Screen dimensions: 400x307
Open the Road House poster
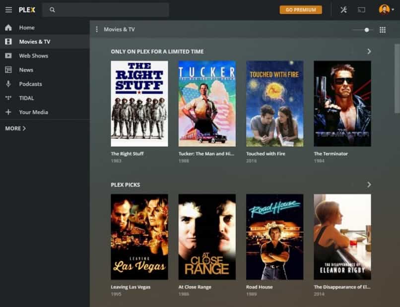point(275,237)
